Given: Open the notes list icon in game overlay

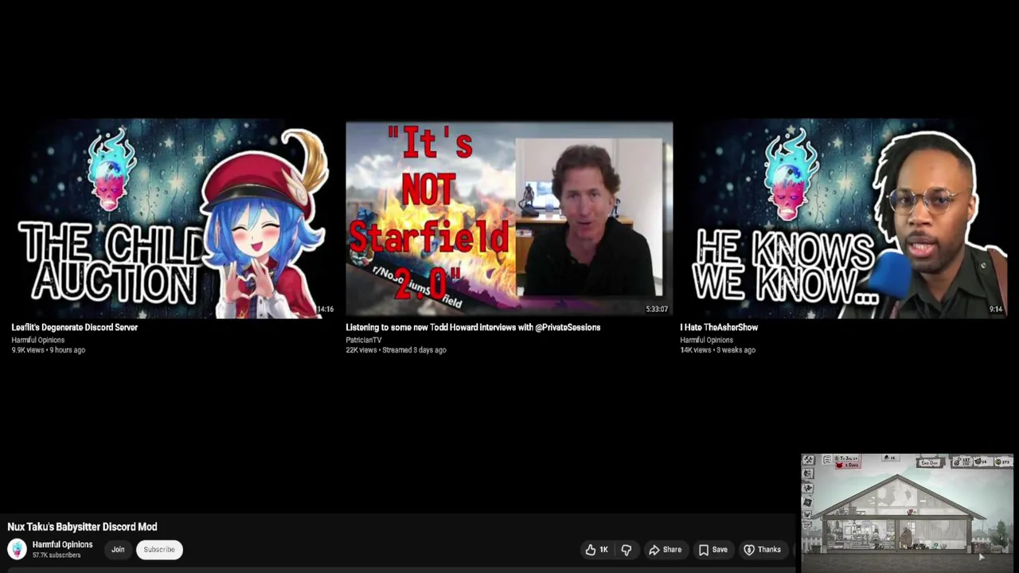Looking at the screenshot, I should pos(827,459).
